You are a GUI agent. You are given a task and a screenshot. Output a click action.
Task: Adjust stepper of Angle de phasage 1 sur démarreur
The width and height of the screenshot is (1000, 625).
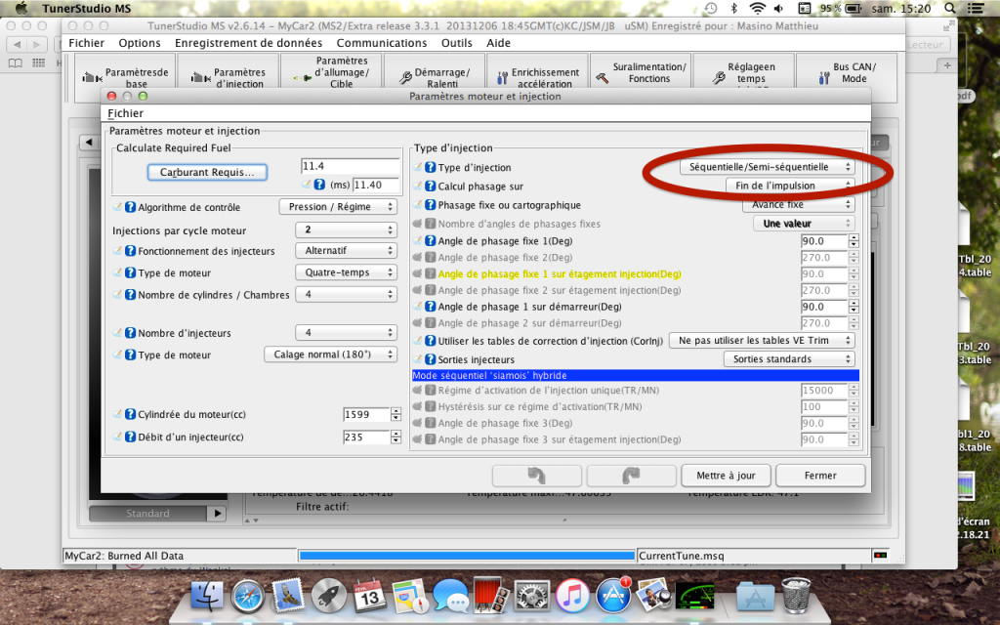pos(854,307)
